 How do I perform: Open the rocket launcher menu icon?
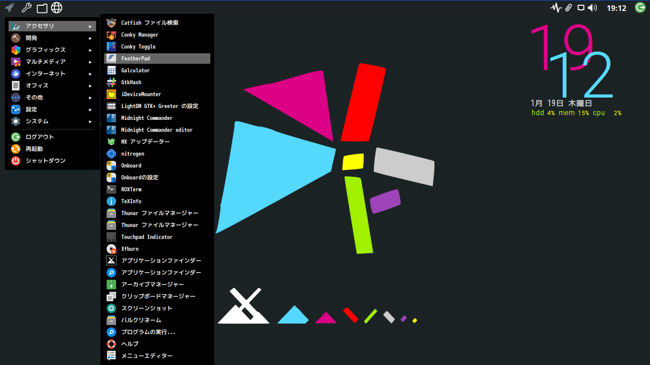(x=9, y=8)
